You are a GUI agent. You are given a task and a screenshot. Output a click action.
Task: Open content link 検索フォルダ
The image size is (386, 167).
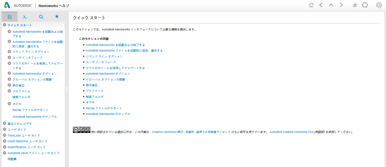pyautogui.click(x=95, y=97)
